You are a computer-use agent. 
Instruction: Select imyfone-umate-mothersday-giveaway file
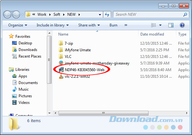(x=97, y=63)
